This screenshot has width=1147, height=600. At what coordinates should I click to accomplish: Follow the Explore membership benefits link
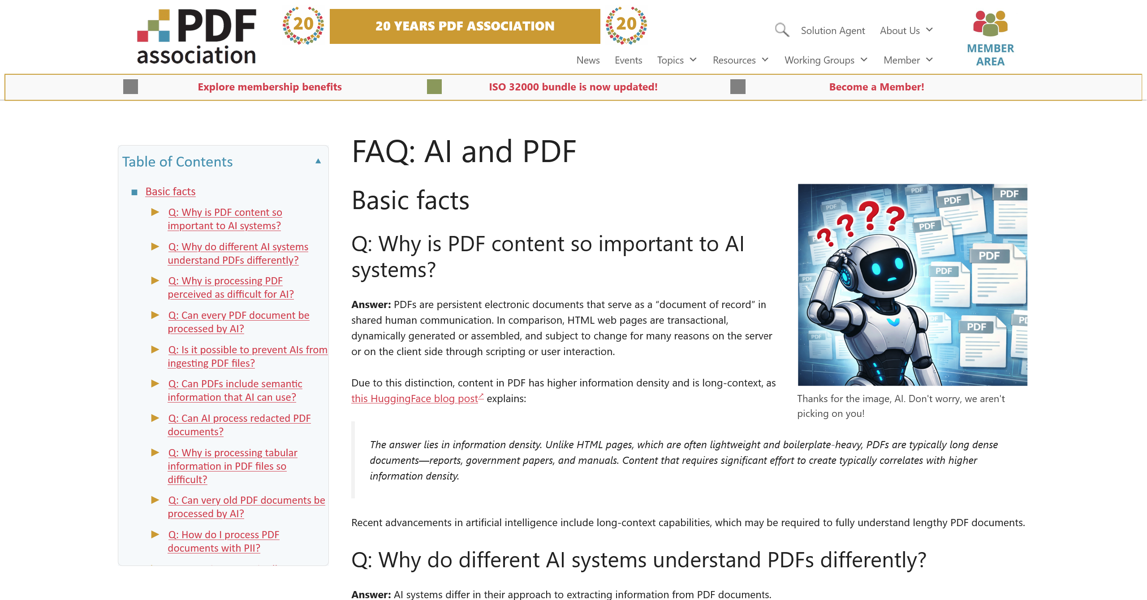coord(270,87)
